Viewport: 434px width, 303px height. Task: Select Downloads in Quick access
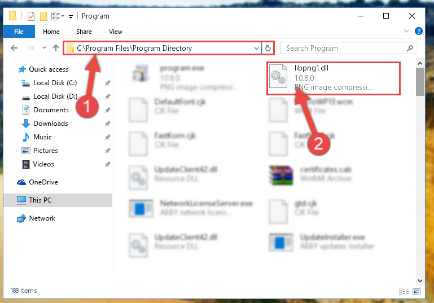[x=51, y=124]
